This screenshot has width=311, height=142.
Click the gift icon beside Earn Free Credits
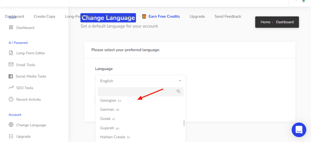(x=144, y=16)
